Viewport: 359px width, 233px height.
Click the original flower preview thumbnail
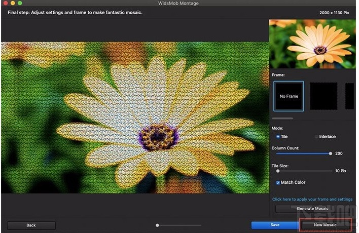tap(312, 43)
